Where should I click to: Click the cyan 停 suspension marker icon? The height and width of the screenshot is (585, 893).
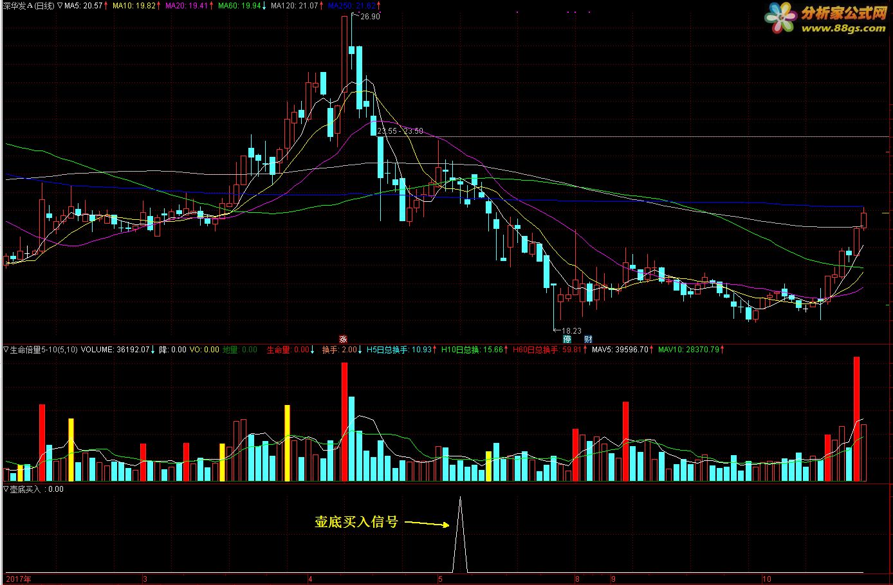(x=567, y=339)
